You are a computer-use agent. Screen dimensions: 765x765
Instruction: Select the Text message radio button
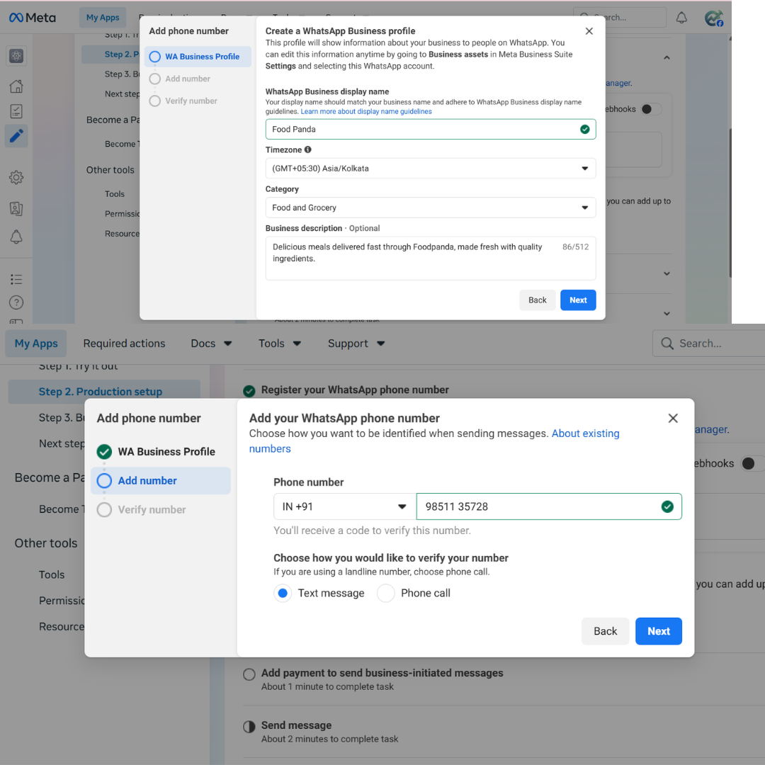point(283,593)
